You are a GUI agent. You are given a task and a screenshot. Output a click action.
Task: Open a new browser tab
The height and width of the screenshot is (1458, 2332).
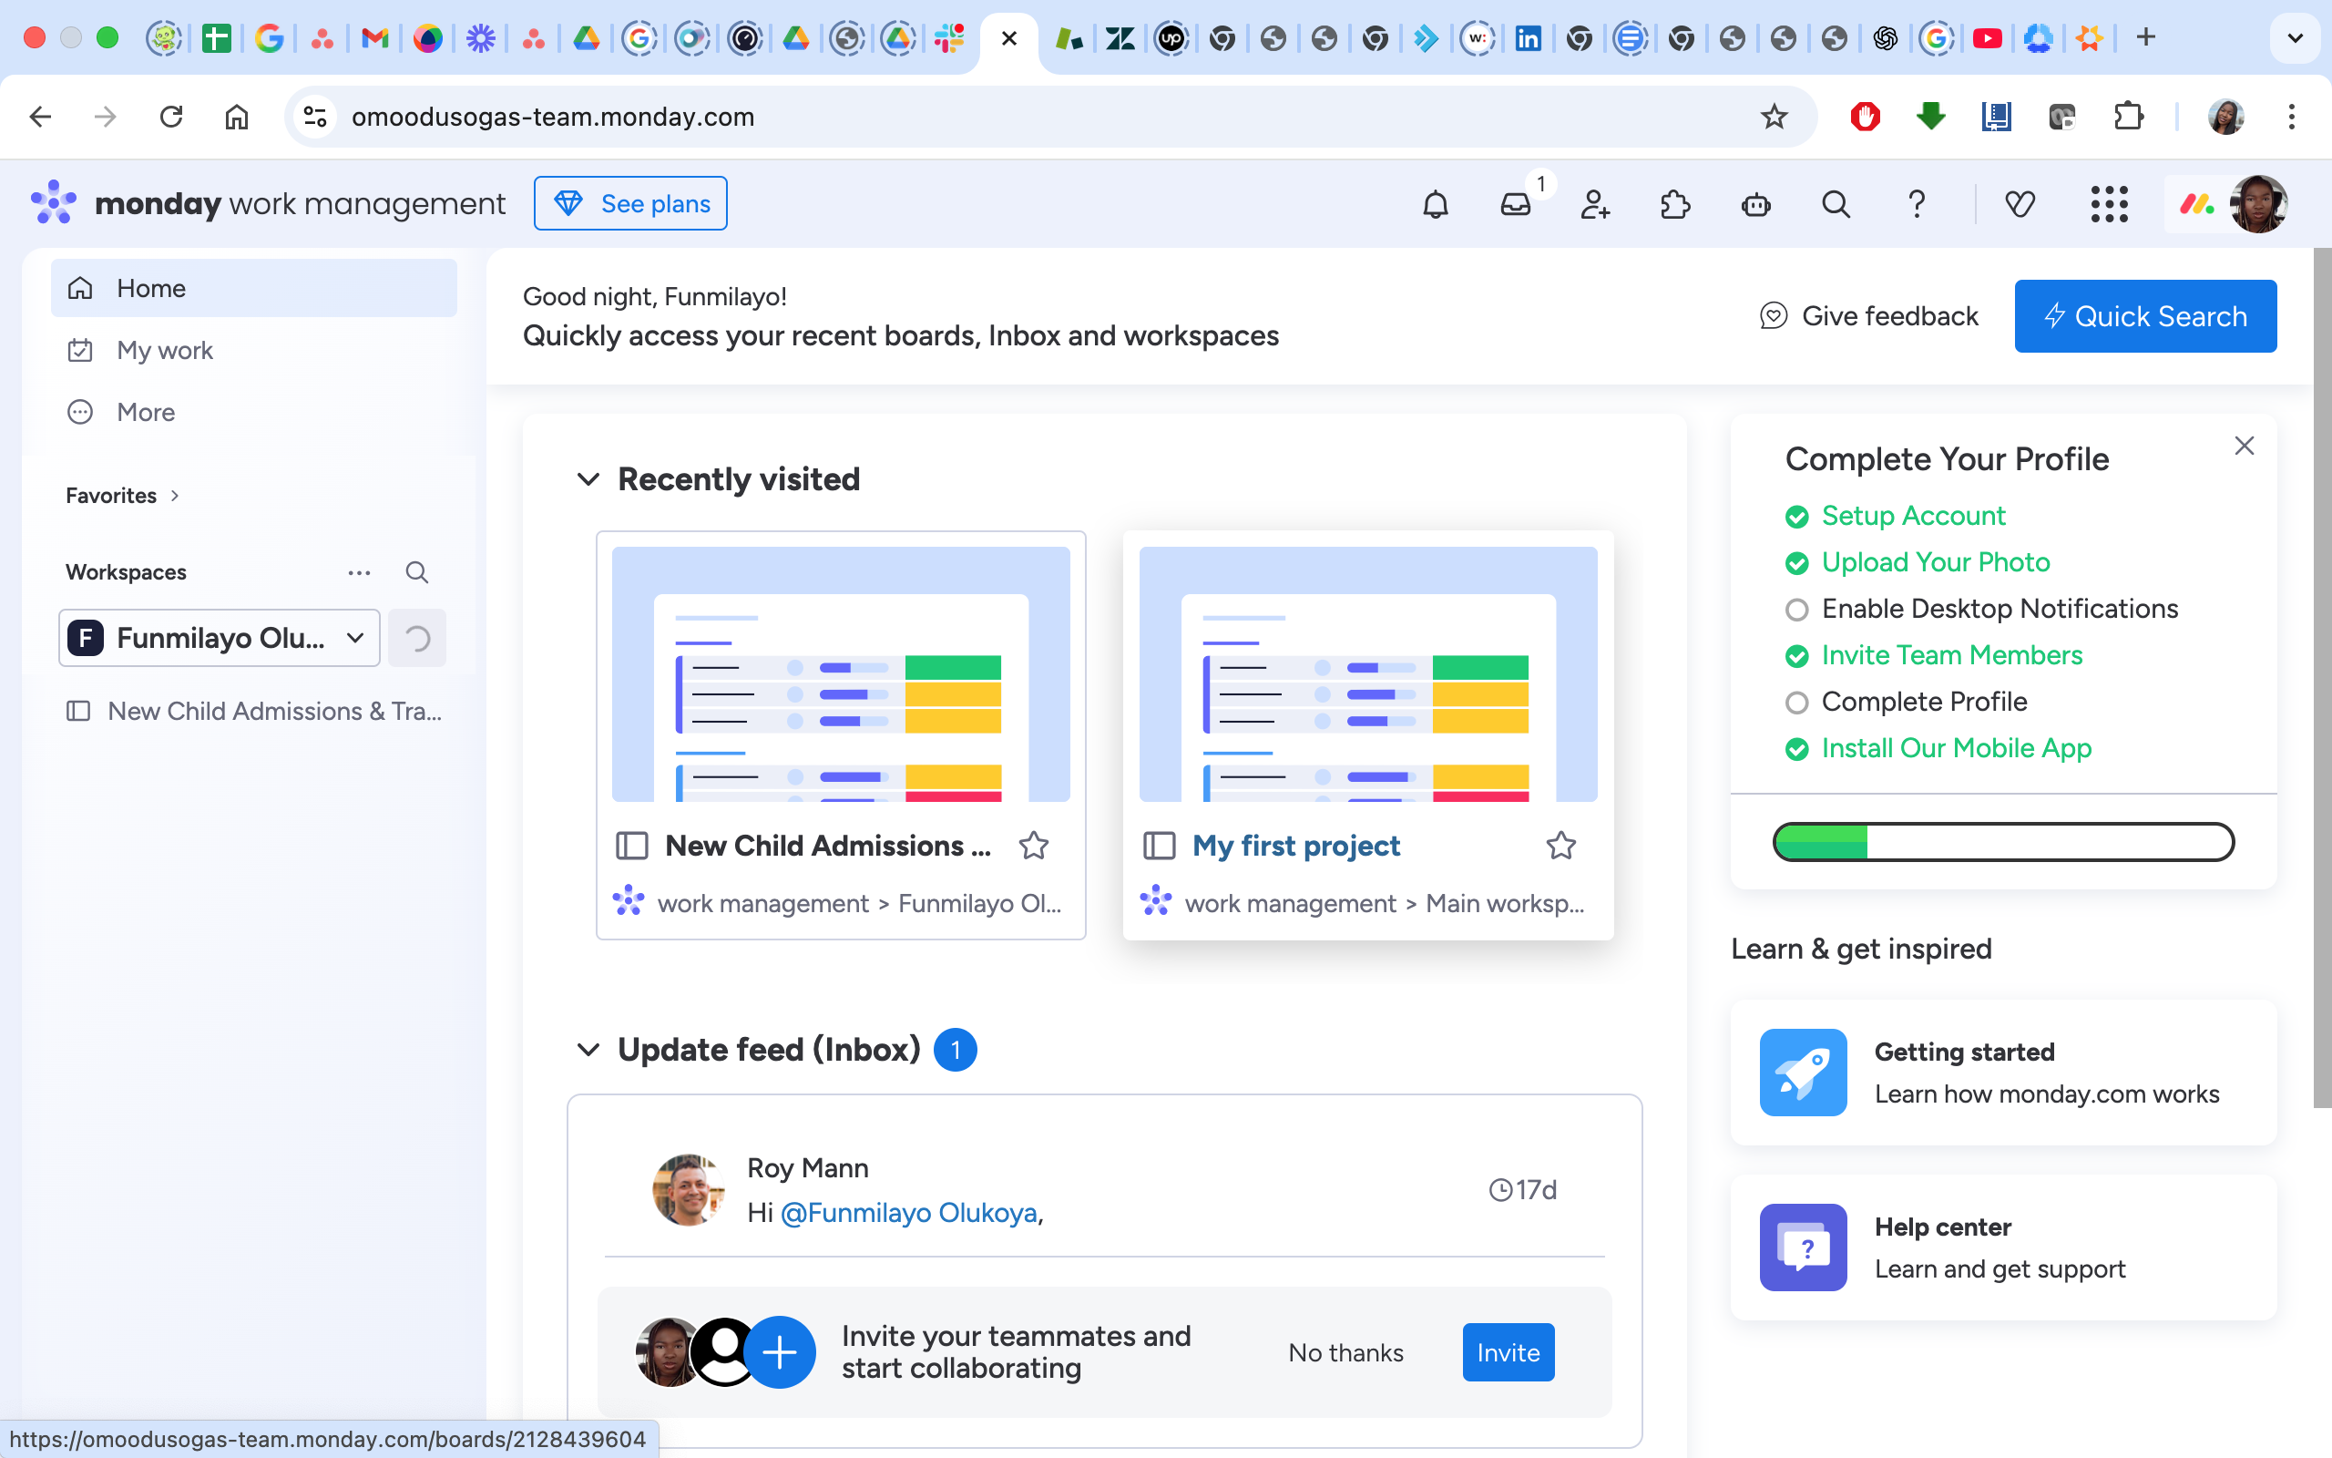point(2146,37)
